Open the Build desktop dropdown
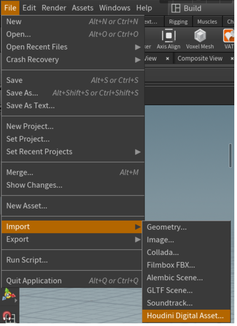 (192, 8)
